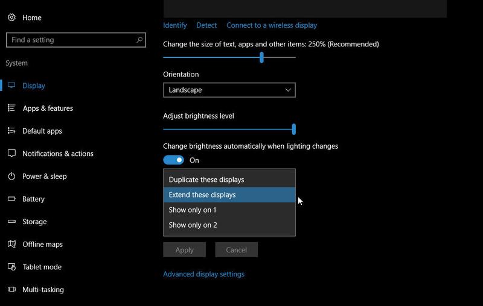
Task: Click the brightness level slider handle
Action: [x=294, y=130]
